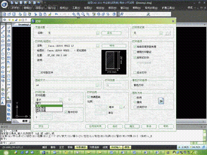Choose 图形界限 in print range list
This screenshot has height=155, width=207.
pyautogui.click(x=49, y=108)
